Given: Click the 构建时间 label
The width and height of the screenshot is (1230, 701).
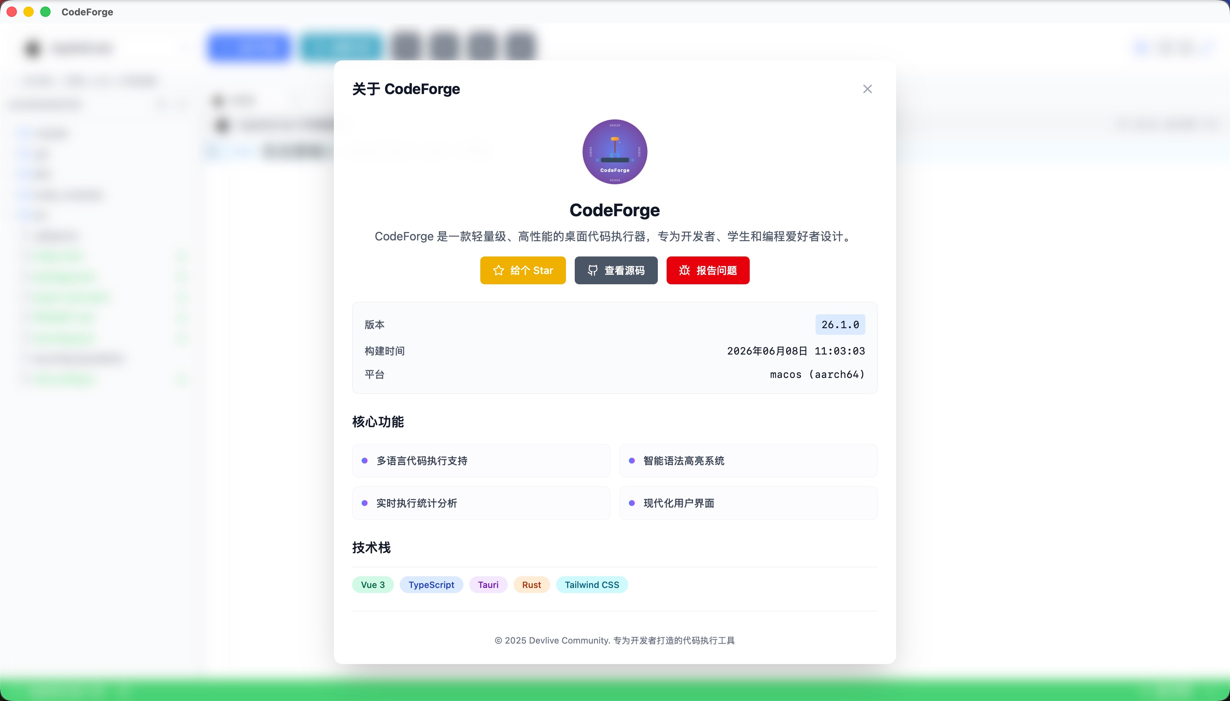Looking at the screenshot, I should pos(384,351).
